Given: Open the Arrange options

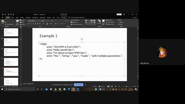Looking at the screenshot, I should point(99,22).
